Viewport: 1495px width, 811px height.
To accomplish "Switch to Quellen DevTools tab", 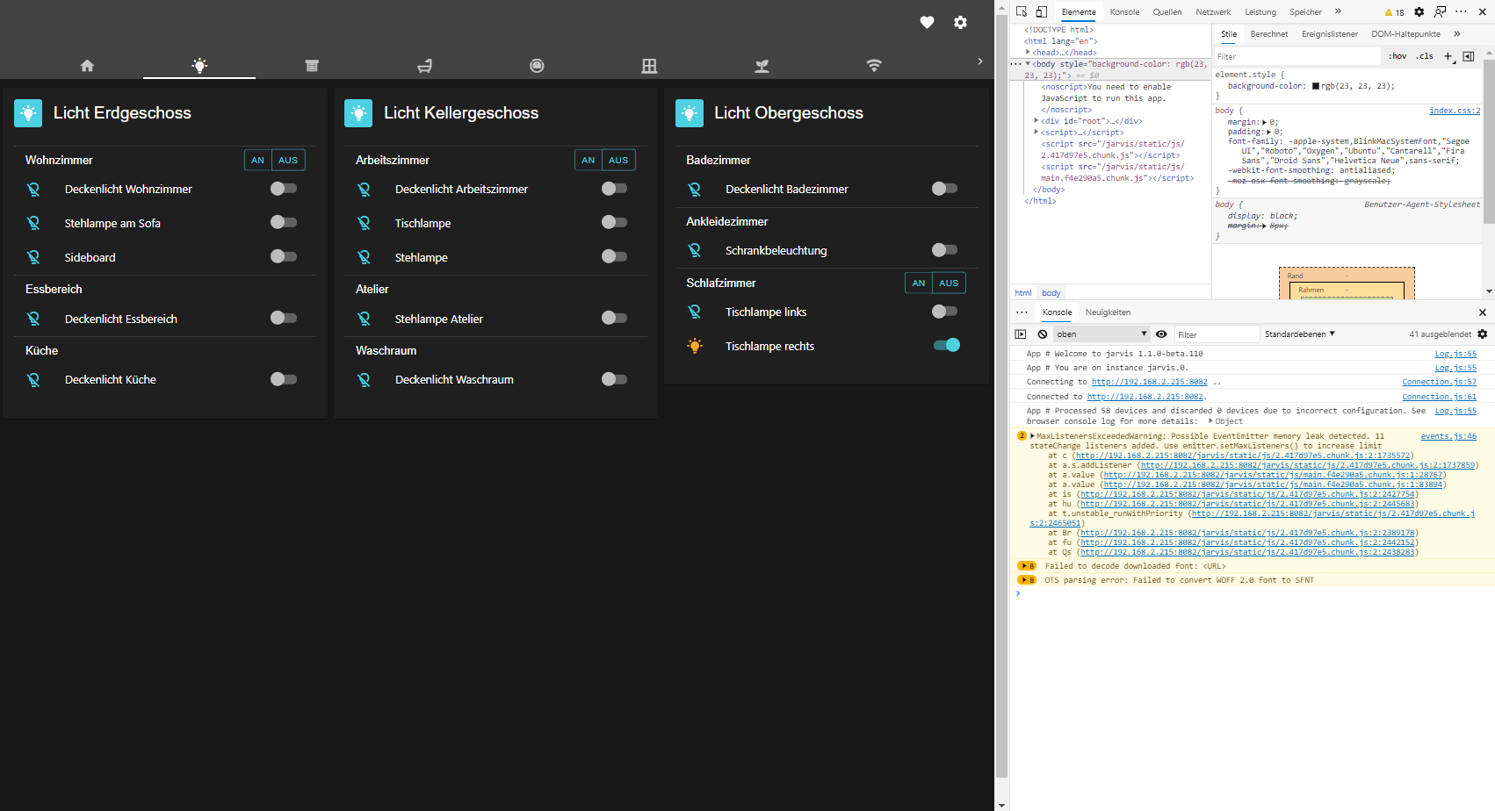I will pyautogui.click(x=1167, y=12).
